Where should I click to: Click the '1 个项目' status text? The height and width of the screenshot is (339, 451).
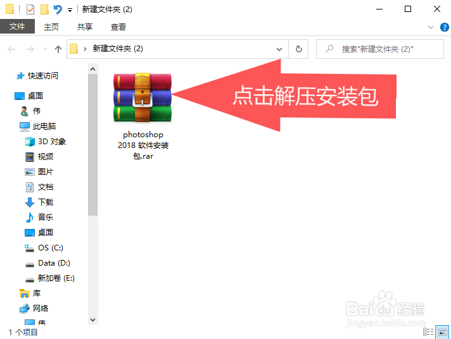tap(23, 333)
